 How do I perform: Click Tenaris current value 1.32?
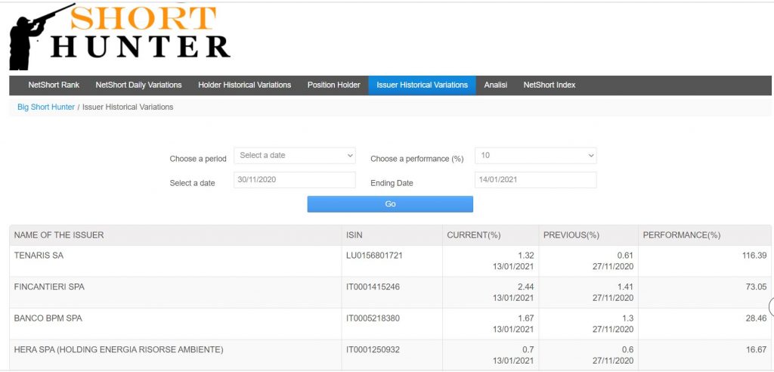[526, 256]
